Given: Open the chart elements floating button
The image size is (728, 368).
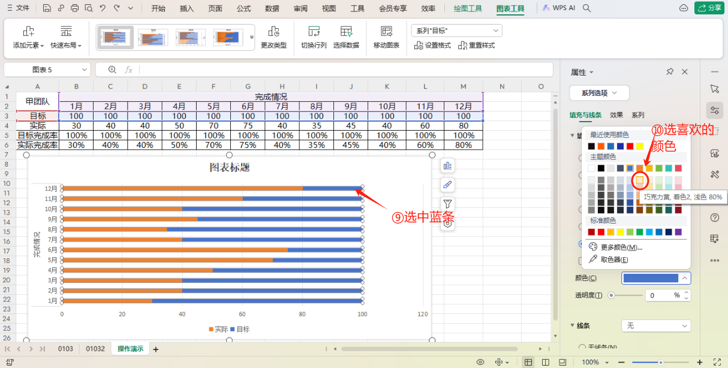Looking at the screenshot, I should pyautogui.click(x=447, y=166).
